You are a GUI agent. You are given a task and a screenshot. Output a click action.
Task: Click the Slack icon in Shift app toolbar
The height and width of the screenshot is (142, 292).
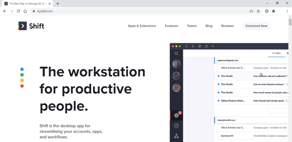tap(200, 46)
